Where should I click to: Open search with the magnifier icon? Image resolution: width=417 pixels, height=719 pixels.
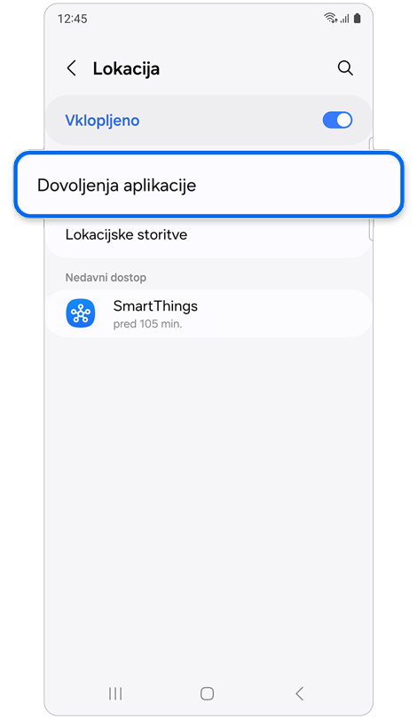click(x=345, y=68)
